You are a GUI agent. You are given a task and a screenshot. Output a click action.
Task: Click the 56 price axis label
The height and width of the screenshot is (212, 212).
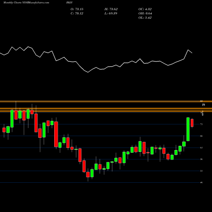point(201,159)
